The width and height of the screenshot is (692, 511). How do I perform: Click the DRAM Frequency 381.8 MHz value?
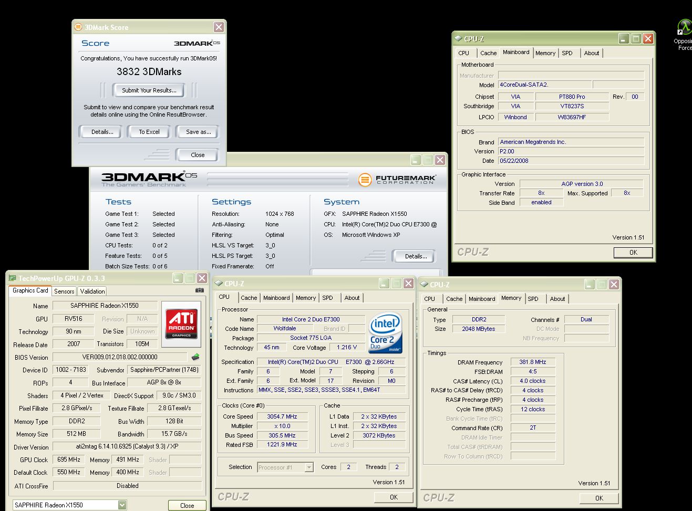[533, 362]
